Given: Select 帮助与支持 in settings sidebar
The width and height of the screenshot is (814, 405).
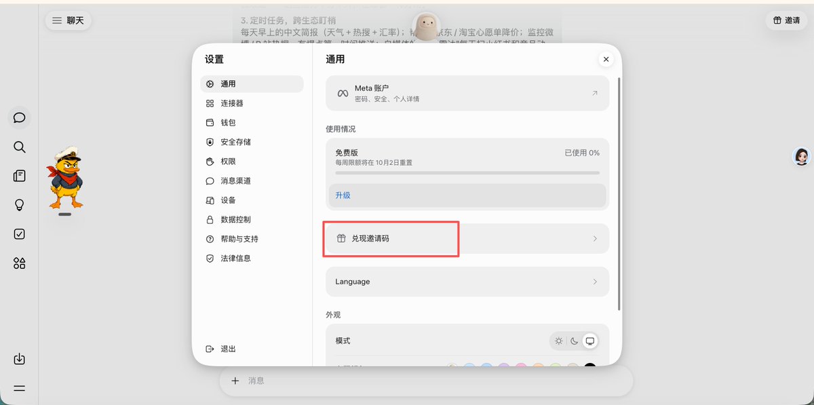Looking at the screenshot, I should point(252,239).
